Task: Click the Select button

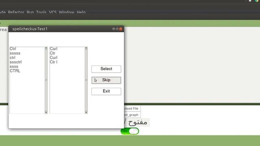Action: click(x=106, y=69)
